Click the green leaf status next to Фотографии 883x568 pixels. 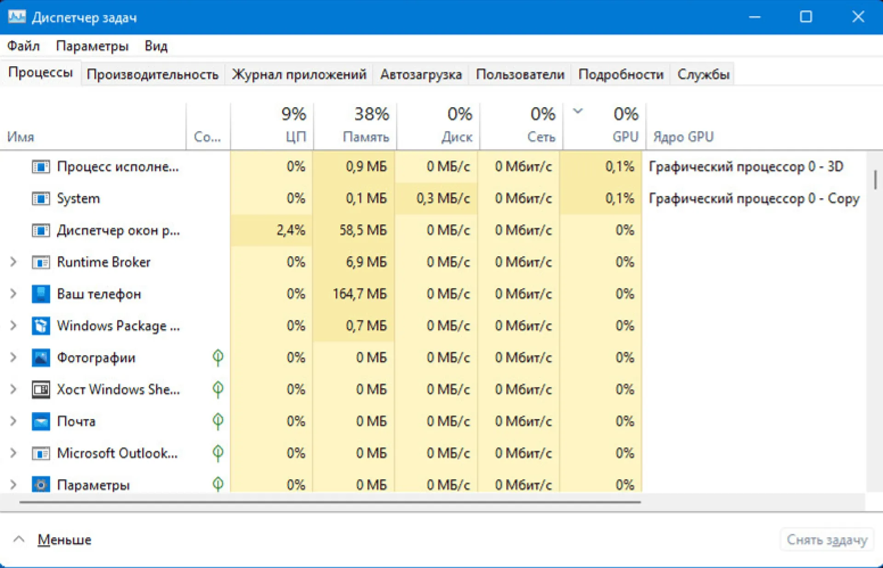click(x=218, y=357)
